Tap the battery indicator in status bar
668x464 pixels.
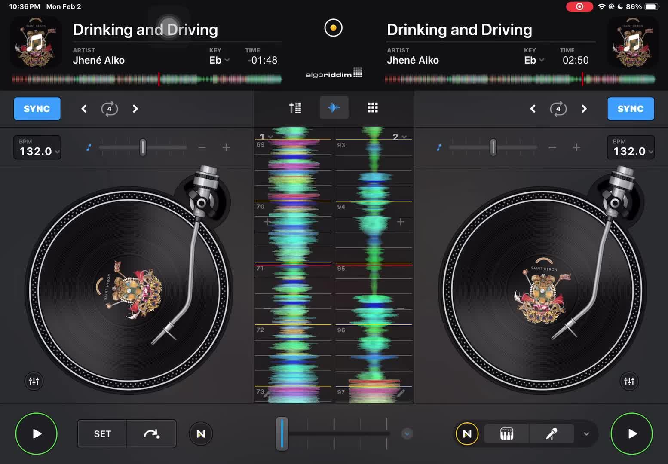point(652,6)
